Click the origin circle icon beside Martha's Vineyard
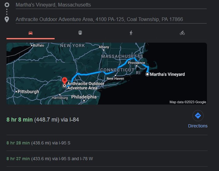The width and height of the screenshot is (219, 171). point(7,5)
